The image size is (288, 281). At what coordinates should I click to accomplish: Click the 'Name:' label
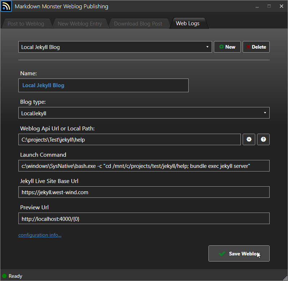[x=28, y=73]
